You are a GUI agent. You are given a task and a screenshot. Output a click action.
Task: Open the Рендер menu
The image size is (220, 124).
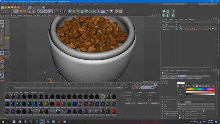[96, 4]
